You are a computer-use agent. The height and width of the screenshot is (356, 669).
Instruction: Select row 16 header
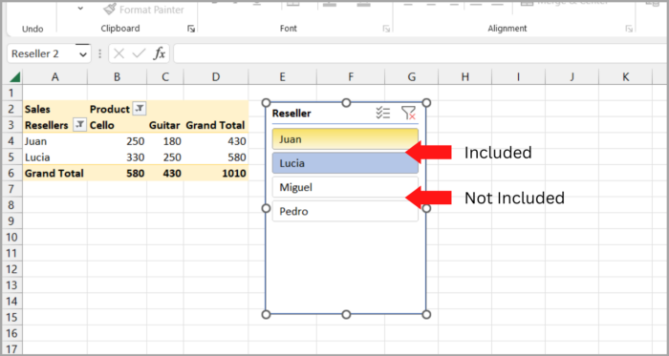[x=11, y=333]
